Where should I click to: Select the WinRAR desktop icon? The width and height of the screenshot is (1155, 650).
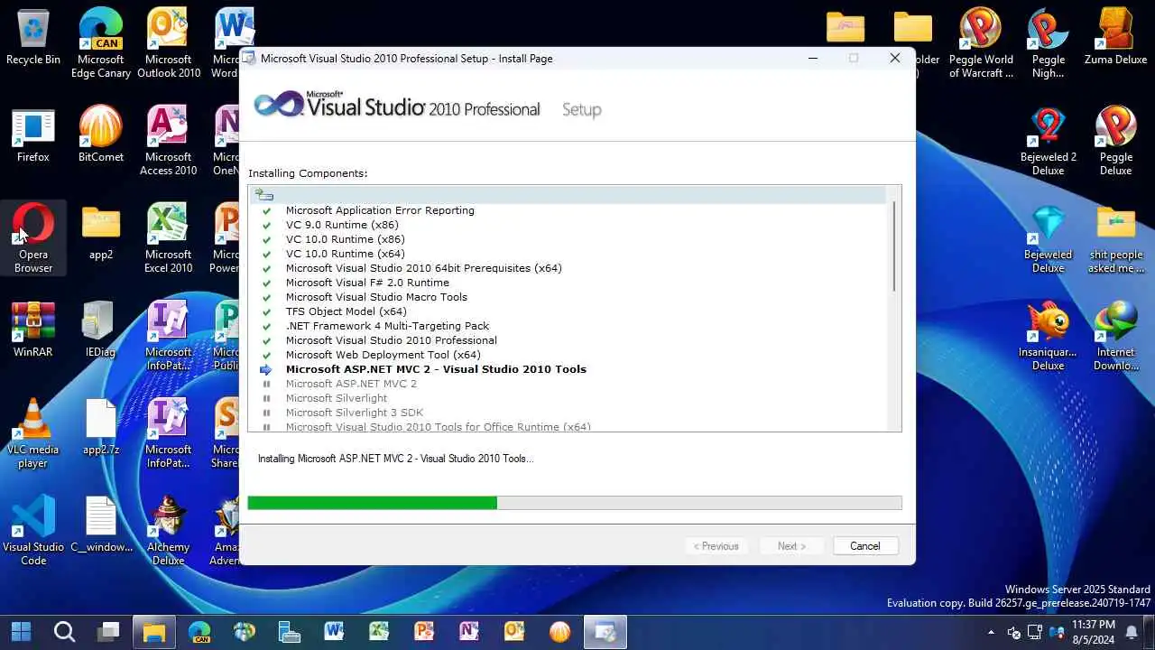pyautogui.click(x=33, y=330)
